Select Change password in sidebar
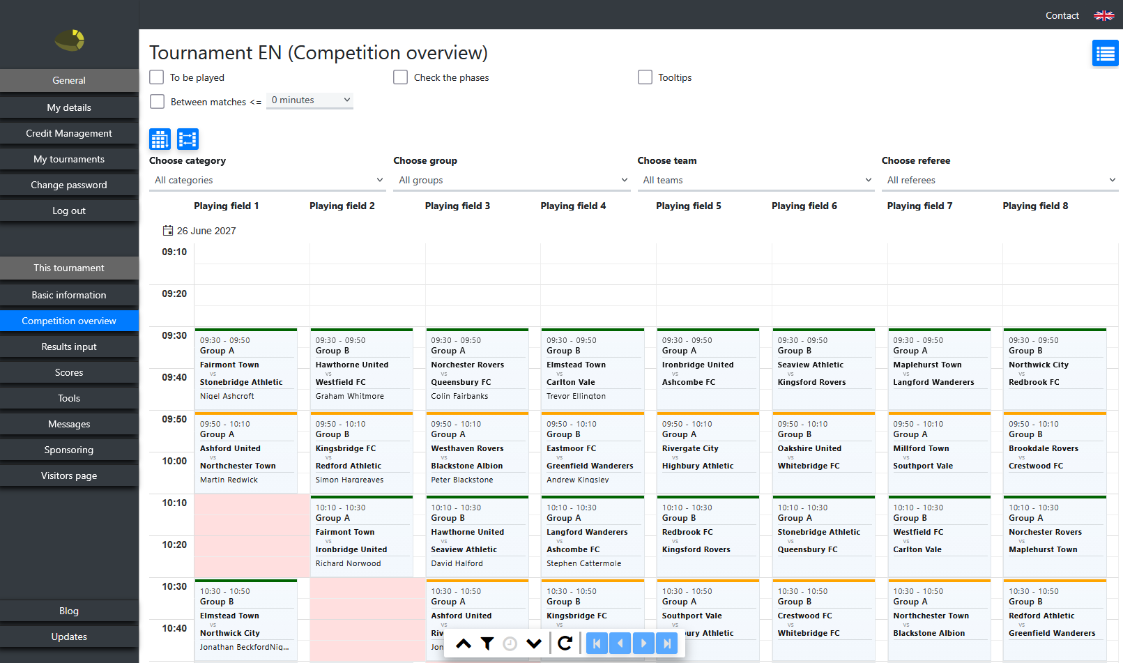 point(69,185)
